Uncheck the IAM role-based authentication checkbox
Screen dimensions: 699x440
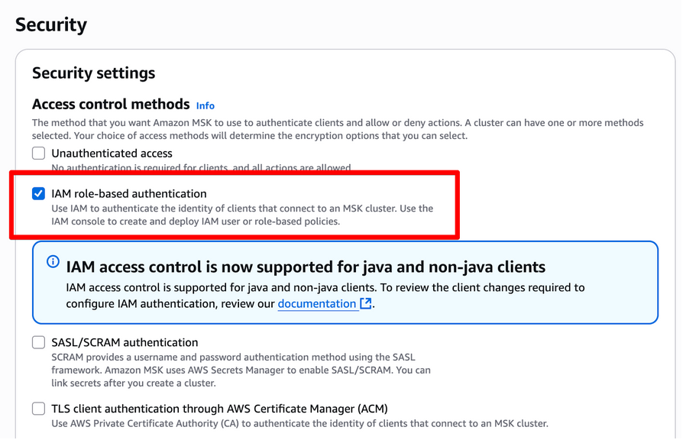click(38, 194)
